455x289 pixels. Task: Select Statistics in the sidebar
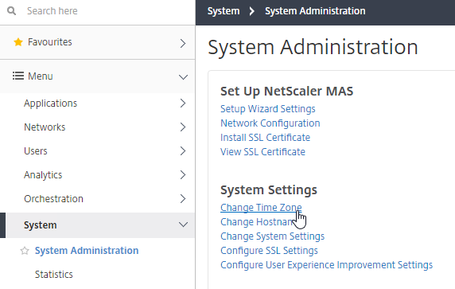(54, 275)
